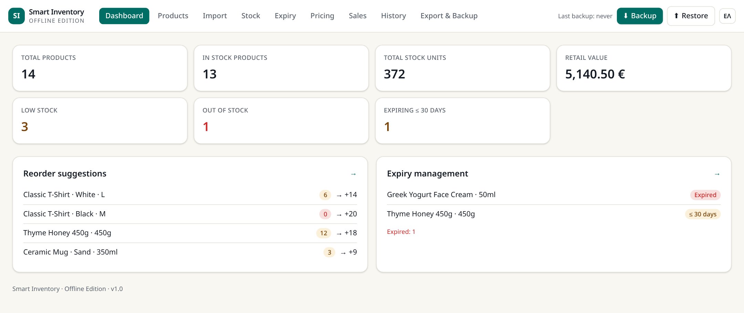The width and height of the screenshot is (744, 313).
Task: Open the Stock tab
Action: coord(251,16)
